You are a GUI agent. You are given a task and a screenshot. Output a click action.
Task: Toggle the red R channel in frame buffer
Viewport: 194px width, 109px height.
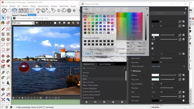(42, 23)
